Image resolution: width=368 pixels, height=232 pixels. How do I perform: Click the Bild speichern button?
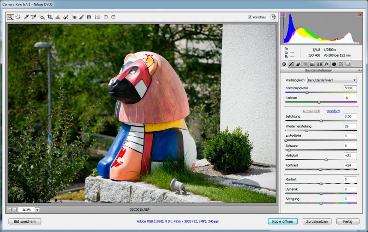(25, 221)
